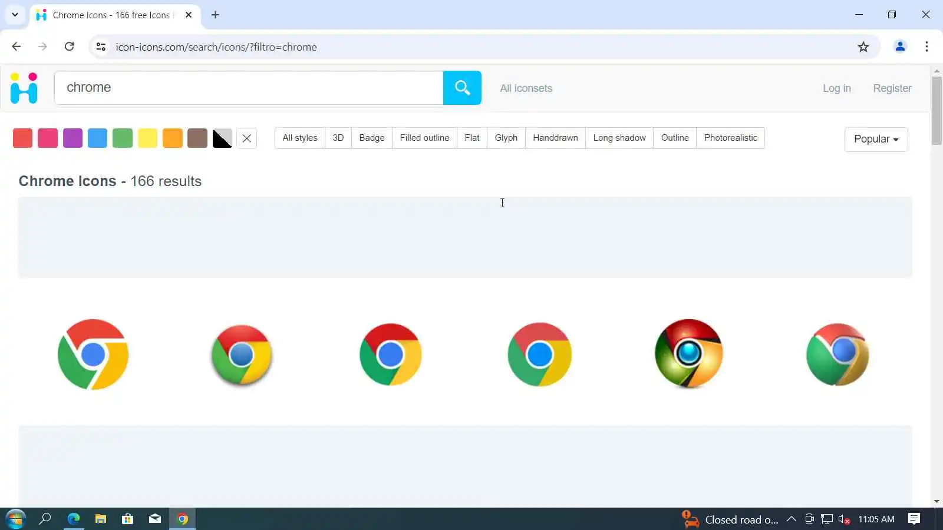943x530 pixels.
Task: Open File Explorer from taskbar
Action: click(101, 519)
